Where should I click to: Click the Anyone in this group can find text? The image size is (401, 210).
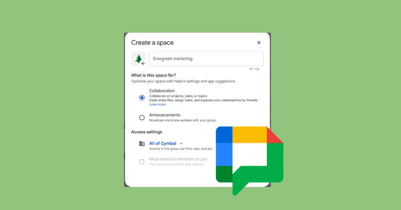click(181, 149)
